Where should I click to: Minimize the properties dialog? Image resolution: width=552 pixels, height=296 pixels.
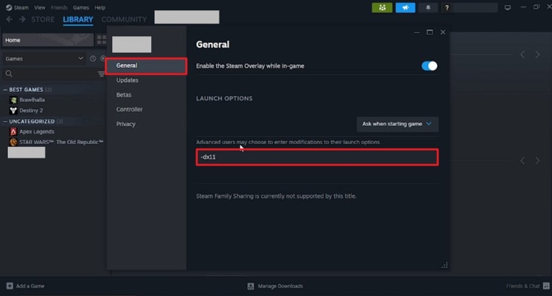click(416, 32)
